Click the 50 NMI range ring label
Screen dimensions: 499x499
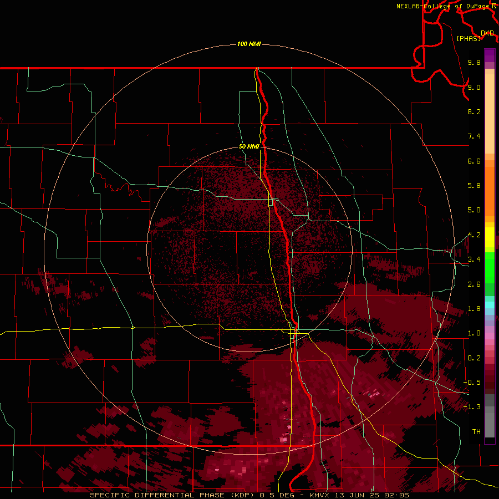click(x=249, y=147)
